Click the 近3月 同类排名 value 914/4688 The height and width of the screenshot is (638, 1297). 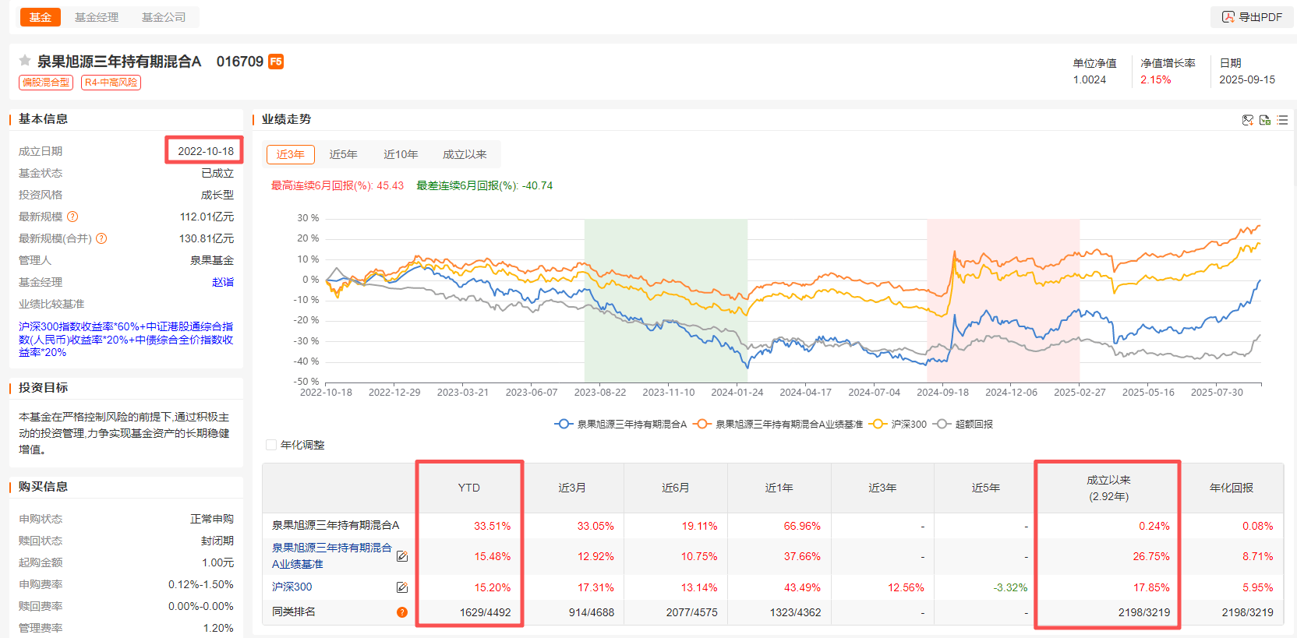coord(591,612)
